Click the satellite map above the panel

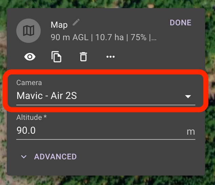[107, 4]
